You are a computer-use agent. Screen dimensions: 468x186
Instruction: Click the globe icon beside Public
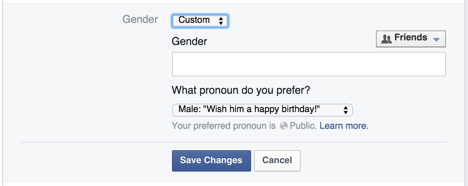(x=283, y=126)
